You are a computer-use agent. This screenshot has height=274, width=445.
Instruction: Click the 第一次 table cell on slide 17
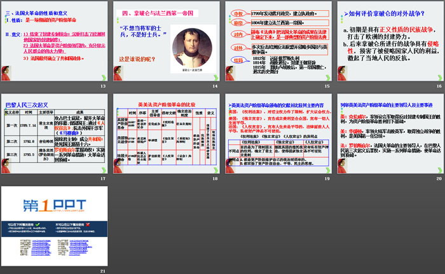(x=12, y=125)
